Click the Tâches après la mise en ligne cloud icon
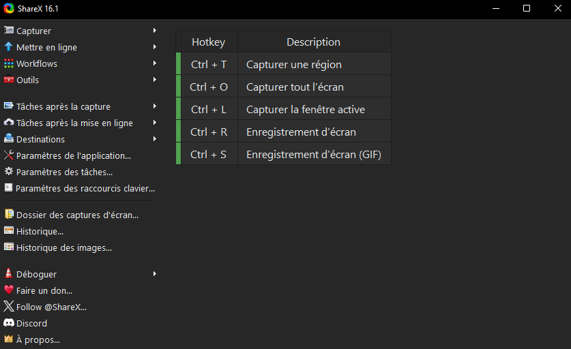This screenshot has width=571, height=349. click(x=9, y=122)
